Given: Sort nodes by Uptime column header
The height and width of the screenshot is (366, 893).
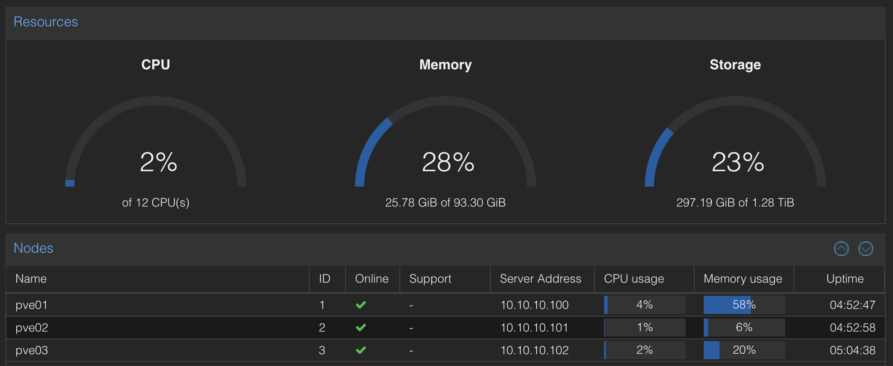Looking at the screenshot, I should point(845,279).
